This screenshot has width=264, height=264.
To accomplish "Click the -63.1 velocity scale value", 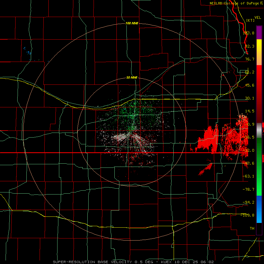I will (x=248, y=176).
